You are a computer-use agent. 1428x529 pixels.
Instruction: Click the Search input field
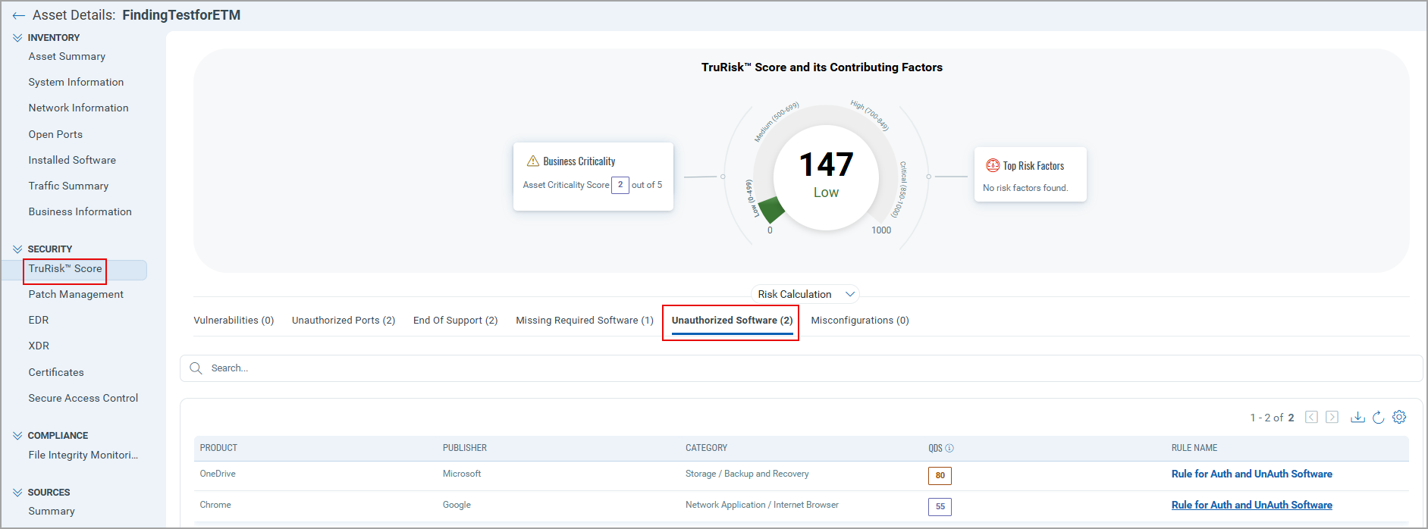coord(801,368)
